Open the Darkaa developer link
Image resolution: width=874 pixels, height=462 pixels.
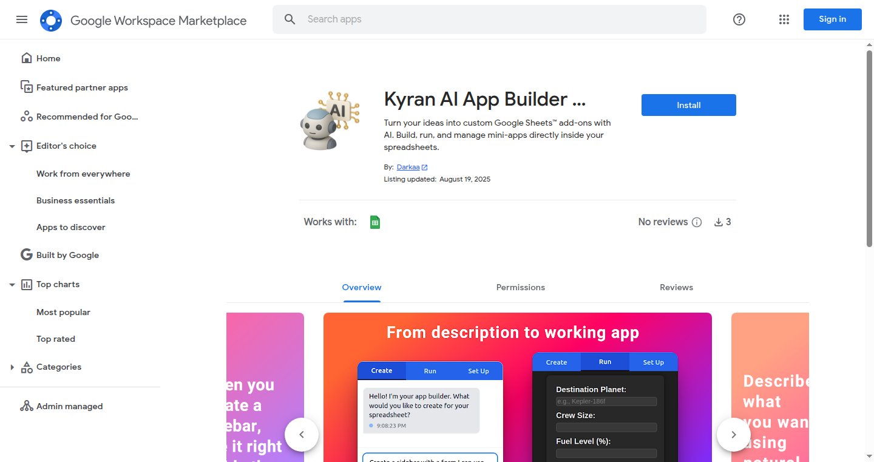pos(408,167)
